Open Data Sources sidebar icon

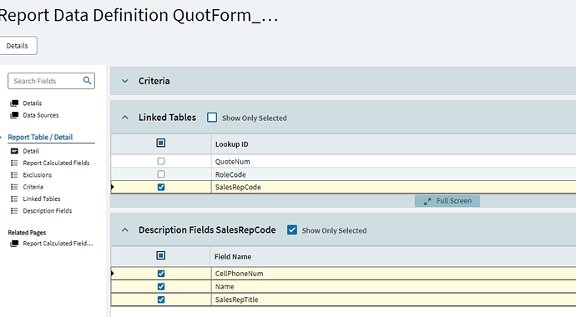click(14, 115)
